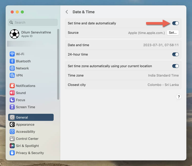Toggle automatic time zone by location
The width and height of the screenshot is (192, 166).
coord(175,66)
